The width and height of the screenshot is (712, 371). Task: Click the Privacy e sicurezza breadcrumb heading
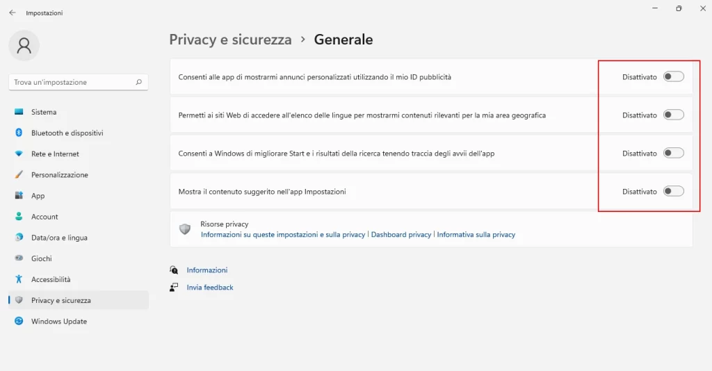coord(230,40)
